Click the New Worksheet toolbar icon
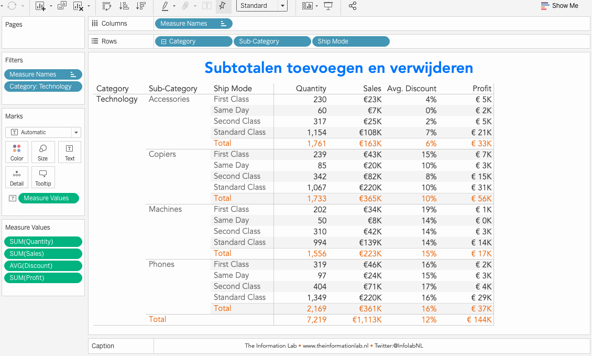 (40, 6)
